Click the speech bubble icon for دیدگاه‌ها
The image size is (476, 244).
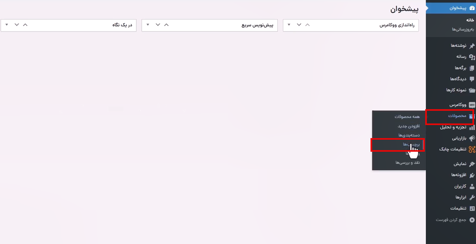pyautogui.click(x=472, y=79)
